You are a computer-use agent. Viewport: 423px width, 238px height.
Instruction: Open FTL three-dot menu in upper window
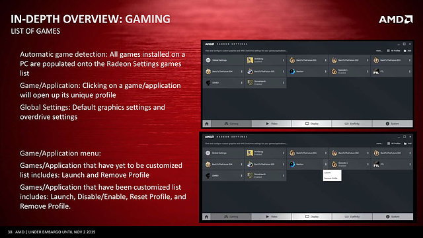[410, 71]
